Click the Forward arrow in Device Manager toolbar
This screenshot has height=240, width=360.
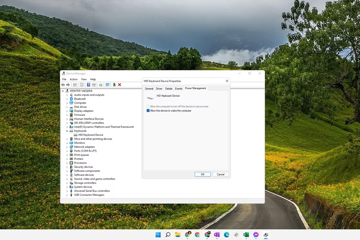[x=68, y=85]
